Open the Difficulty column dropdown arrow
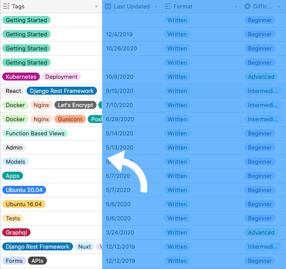The image size is (286, 269). [x=279, y=7]
